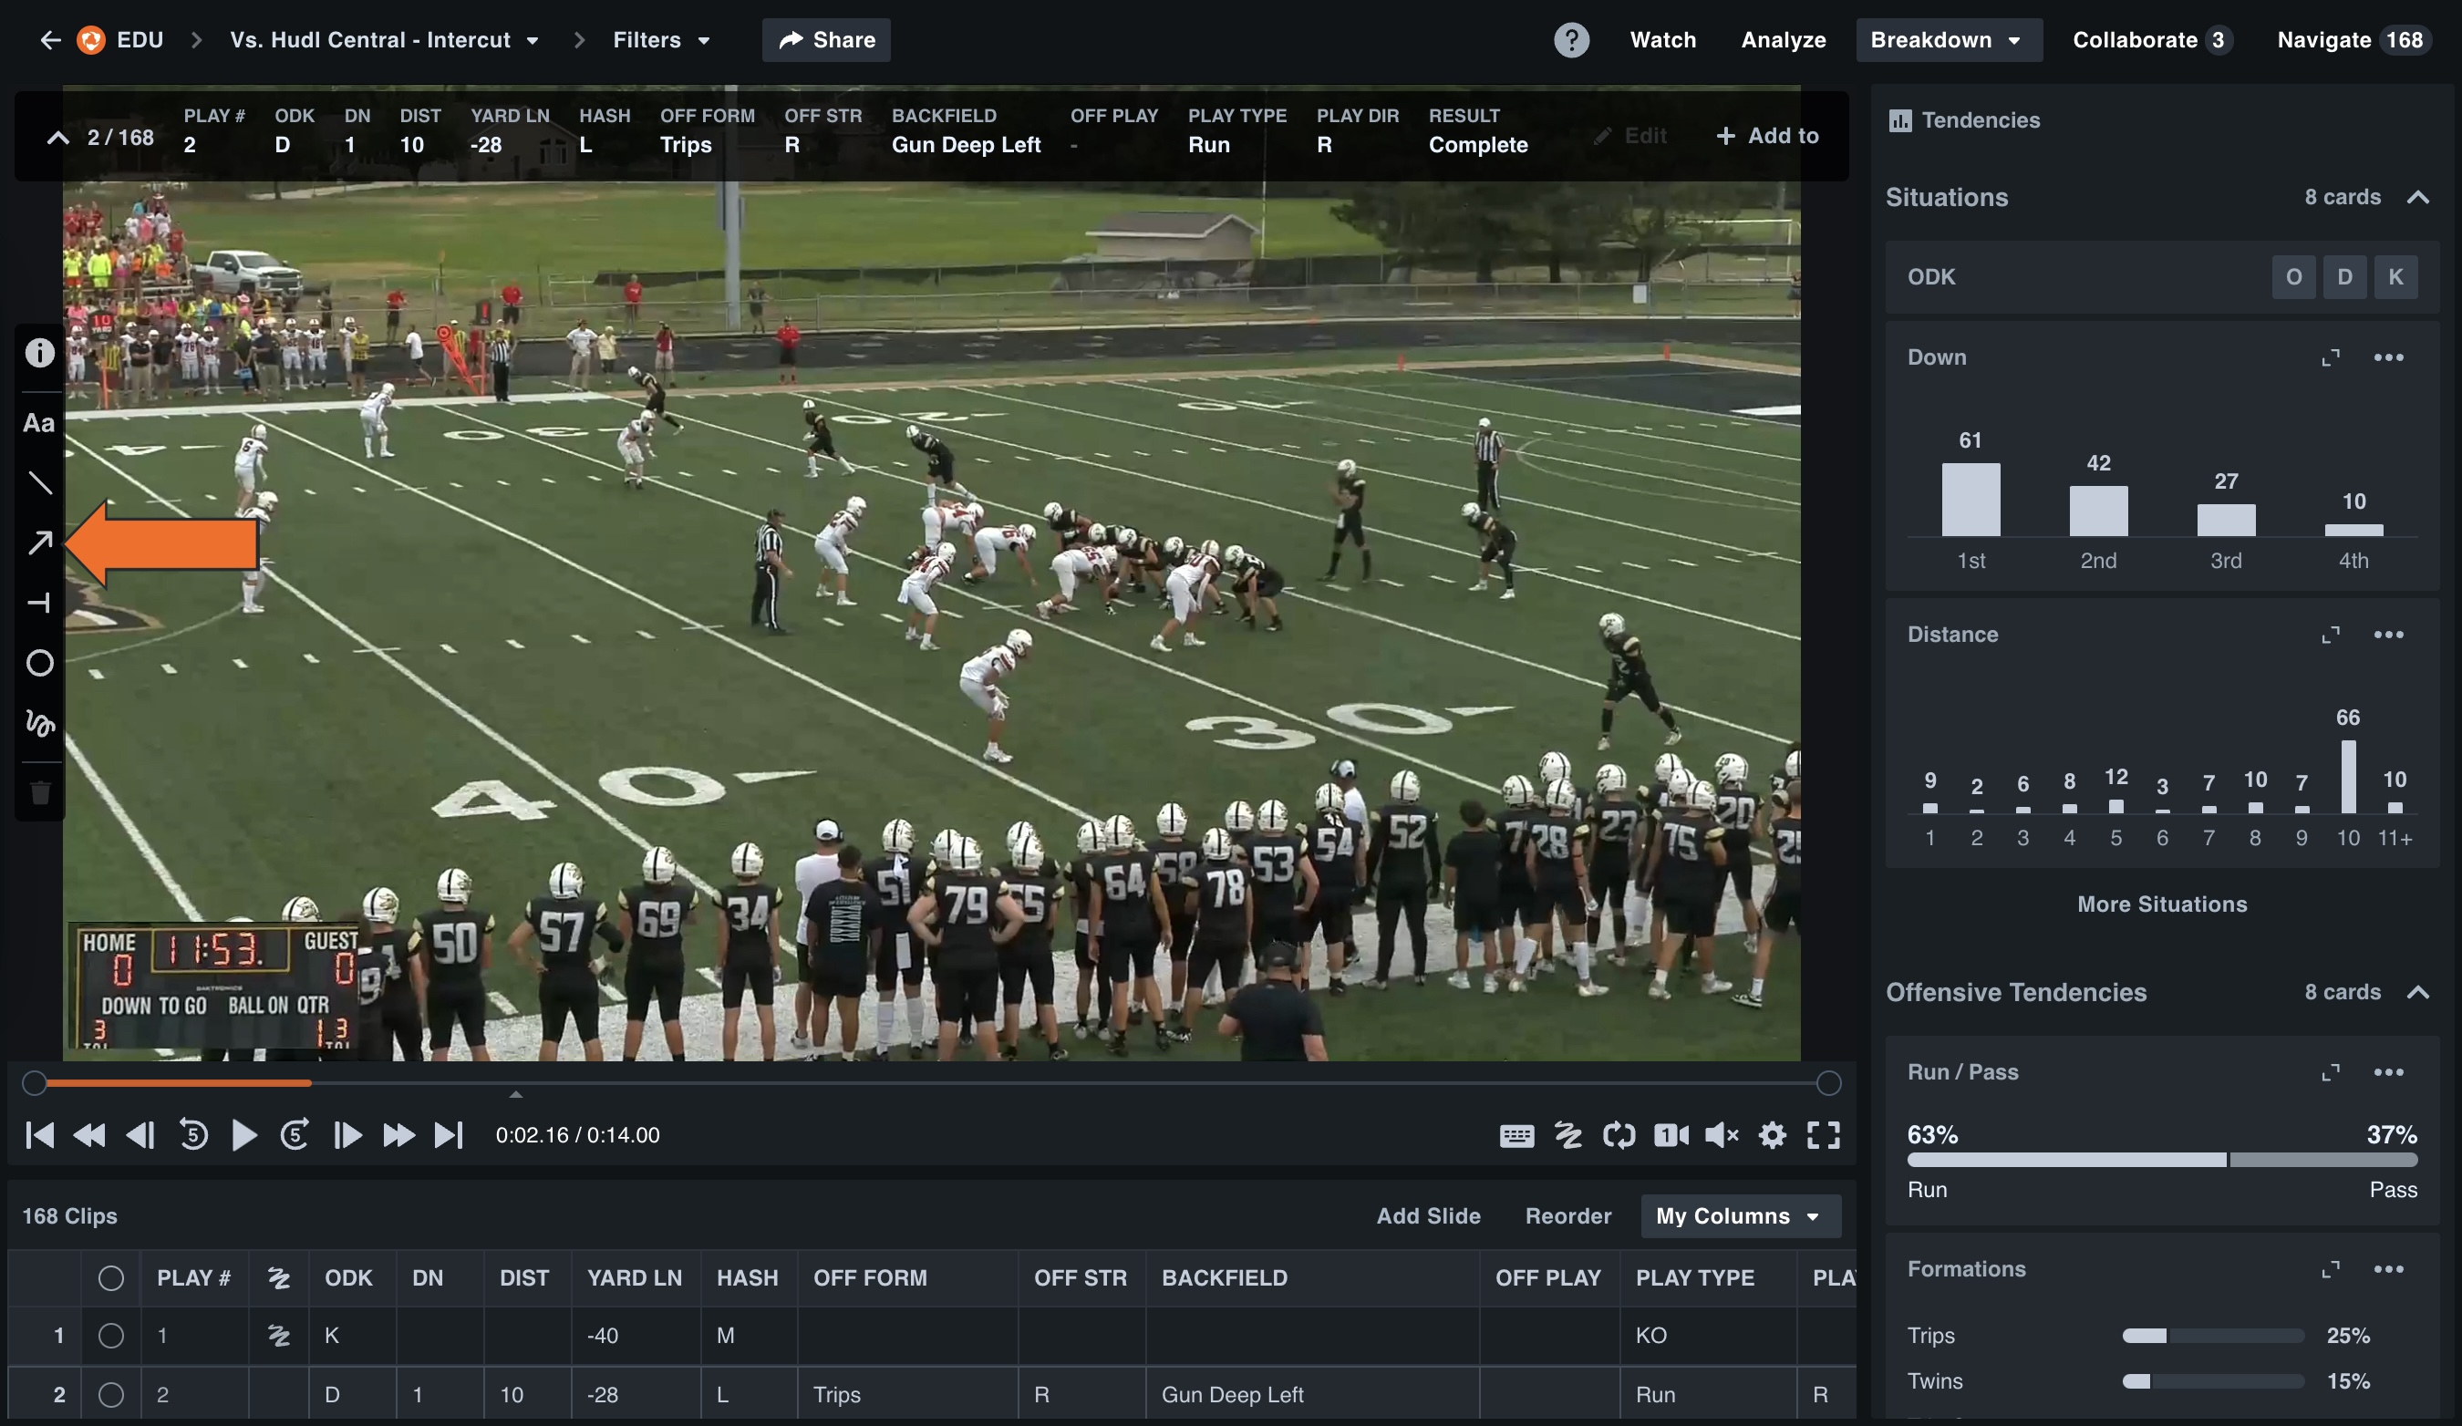Pick the freehand squiggle drawing tool
Image resolution: width=2462 pixels, height=1426 pixels.
(x=40, y=724)
